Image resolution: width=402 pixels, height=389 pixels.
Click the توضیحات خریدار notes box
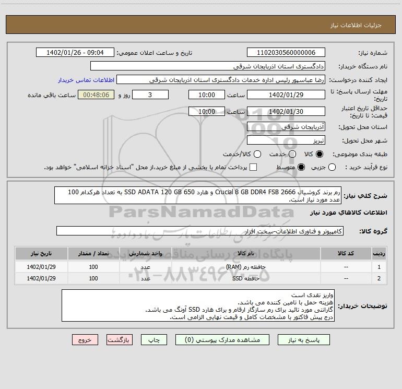pyautogui.click(x=198, y=305)
